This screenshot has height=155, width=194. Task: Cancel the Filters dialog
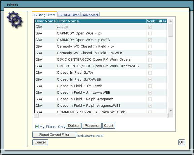40,142
